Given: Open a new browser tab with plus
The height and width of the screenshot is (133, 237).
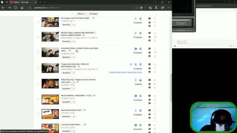Looking at the screenshot, I should coord(40,2).
